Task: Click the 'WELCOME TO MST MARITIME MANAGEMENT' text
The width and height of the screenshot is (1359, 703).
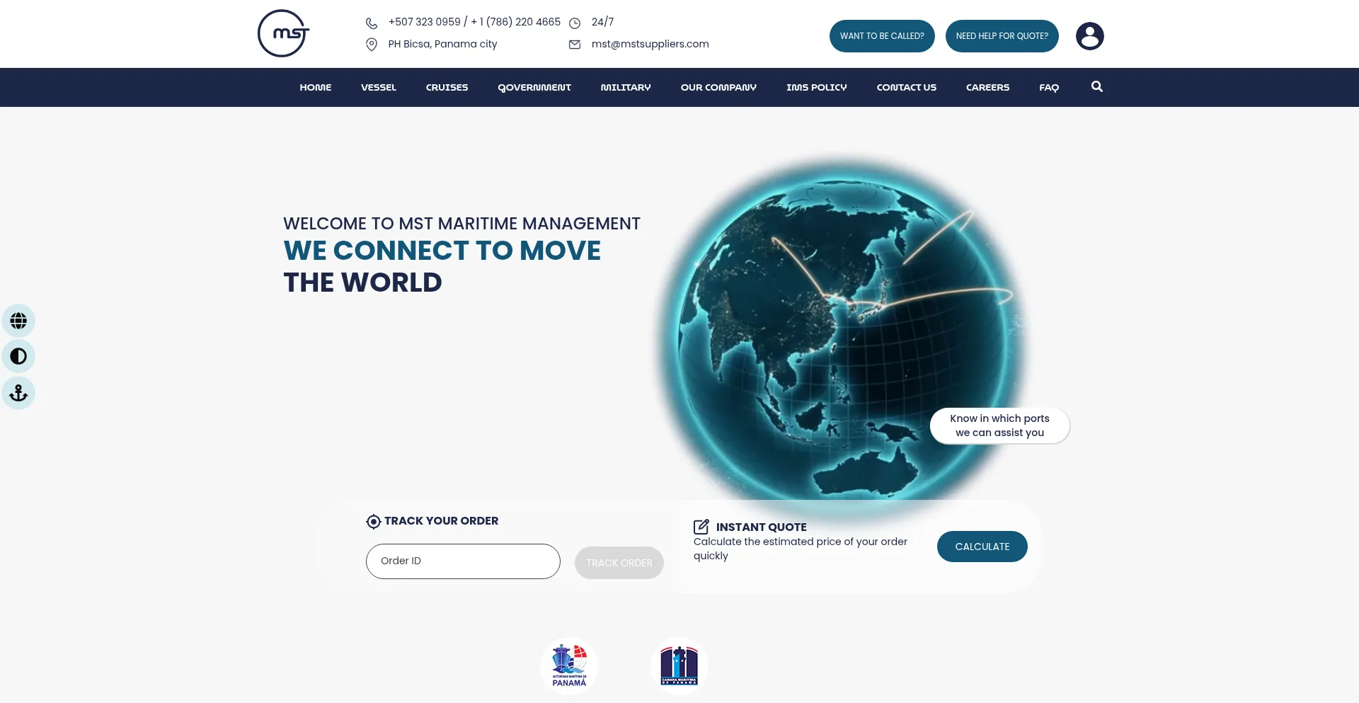Action: (462, 224)
